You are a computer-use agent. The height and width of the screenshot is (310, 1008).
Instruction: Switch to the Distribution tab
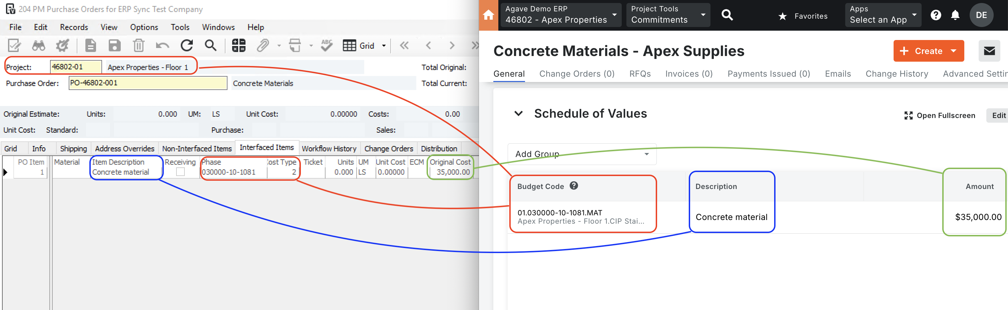click(439, 149)
